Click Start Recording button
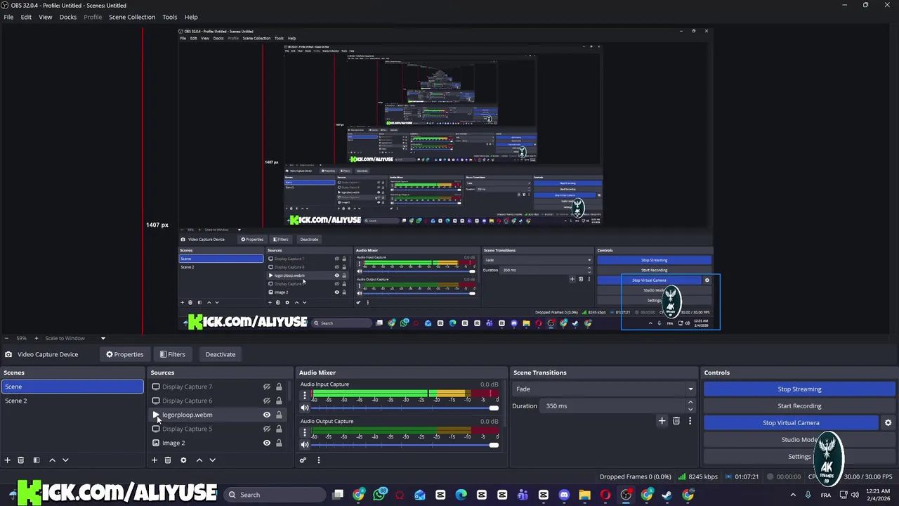899x506 pixels. [x=799, y=406]
